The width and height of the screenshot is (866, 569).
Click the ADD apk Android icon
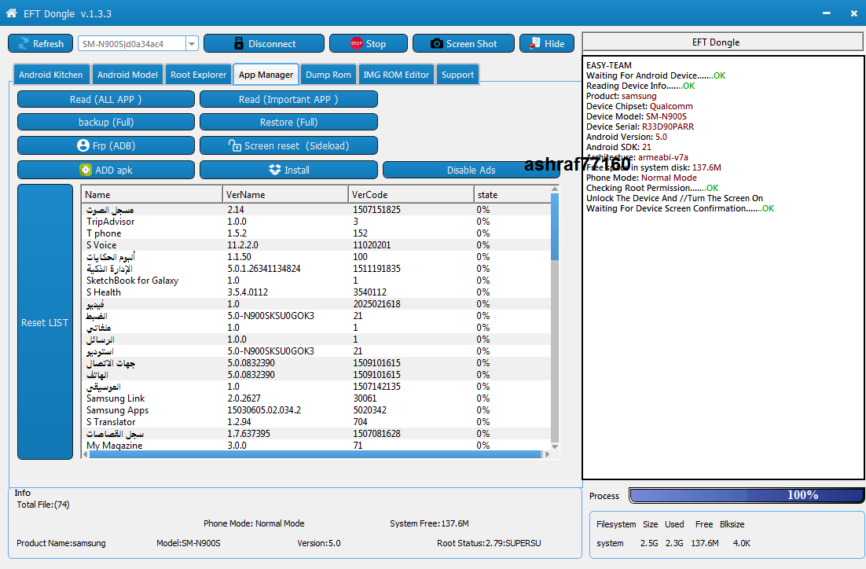[x=85, y=170]
